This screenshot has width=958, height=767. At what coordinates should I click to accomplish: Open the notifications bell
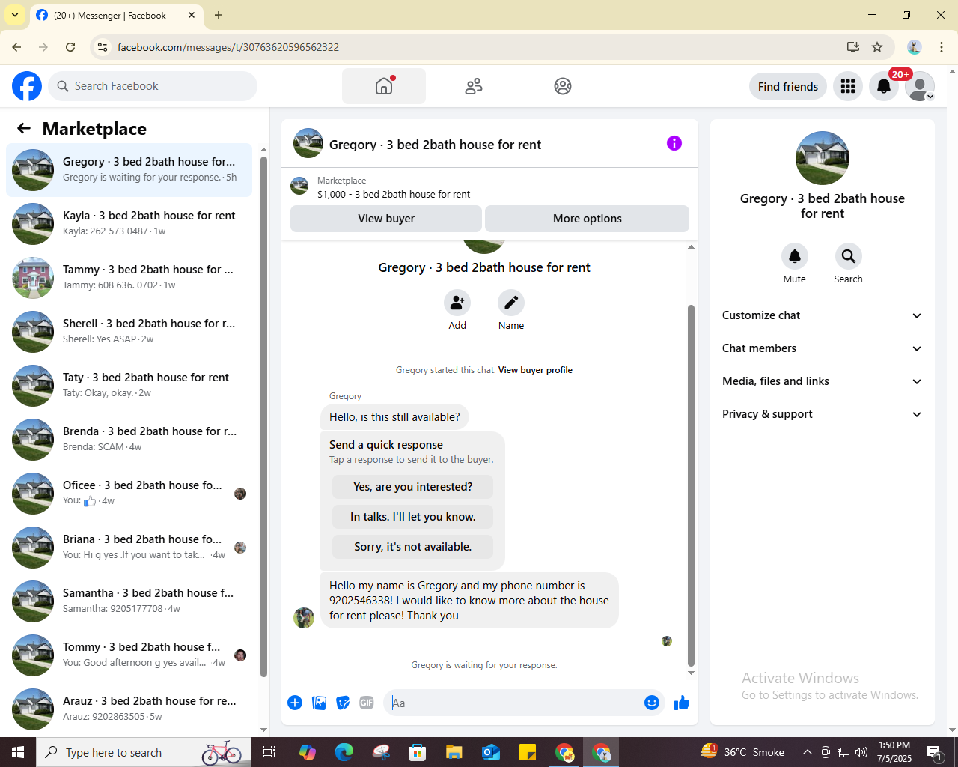(x=884, y=86)
